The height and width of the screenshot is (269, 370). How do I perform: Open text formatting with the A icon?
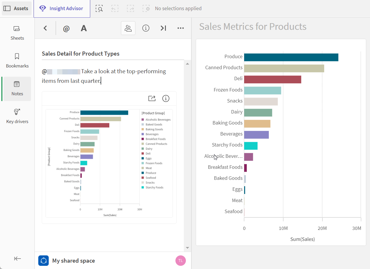click(84, 28)
